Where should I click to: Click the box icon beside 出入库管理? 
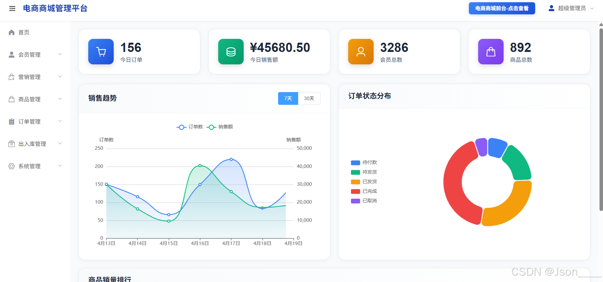12,144
